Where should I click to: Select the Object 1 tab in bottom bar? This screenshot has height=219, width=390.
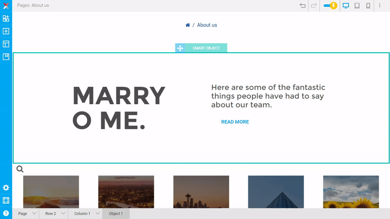coord(116,213)
